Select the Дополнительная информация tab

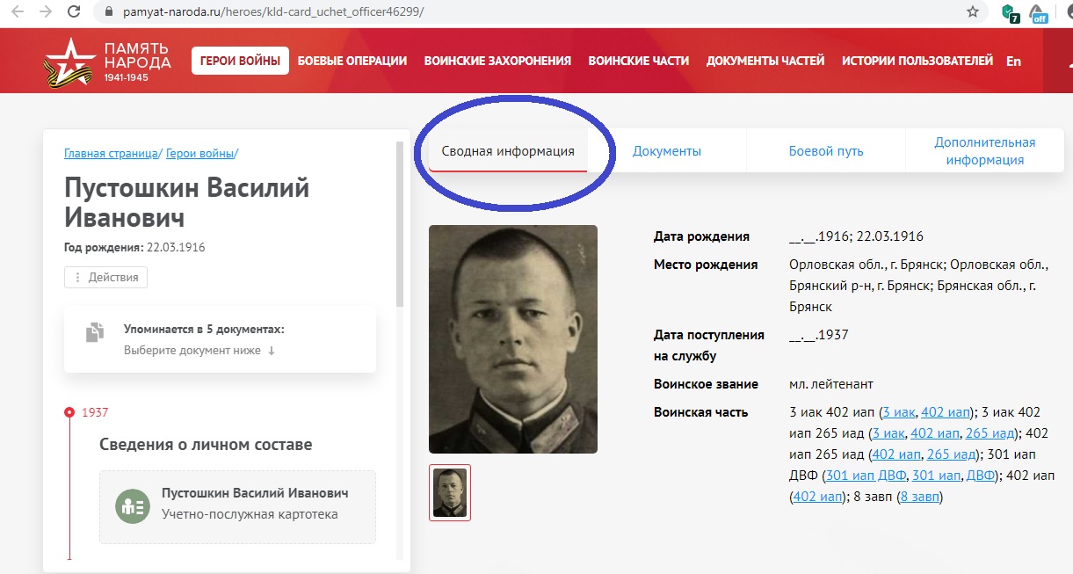coord(984,151)
